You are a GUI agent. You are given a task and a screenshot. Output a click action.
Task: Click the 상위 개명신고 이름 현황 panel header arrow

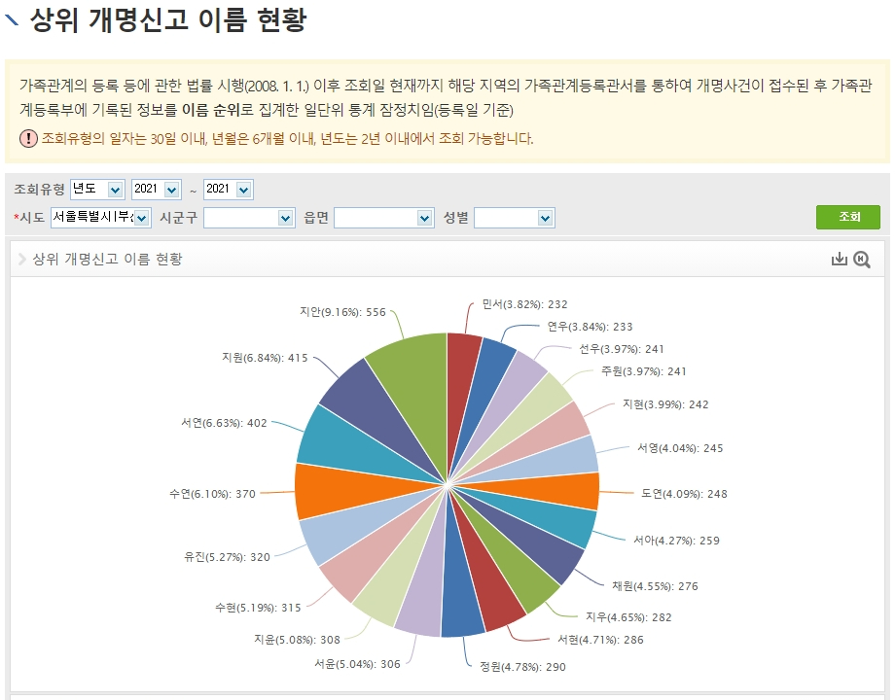point(22,260)
